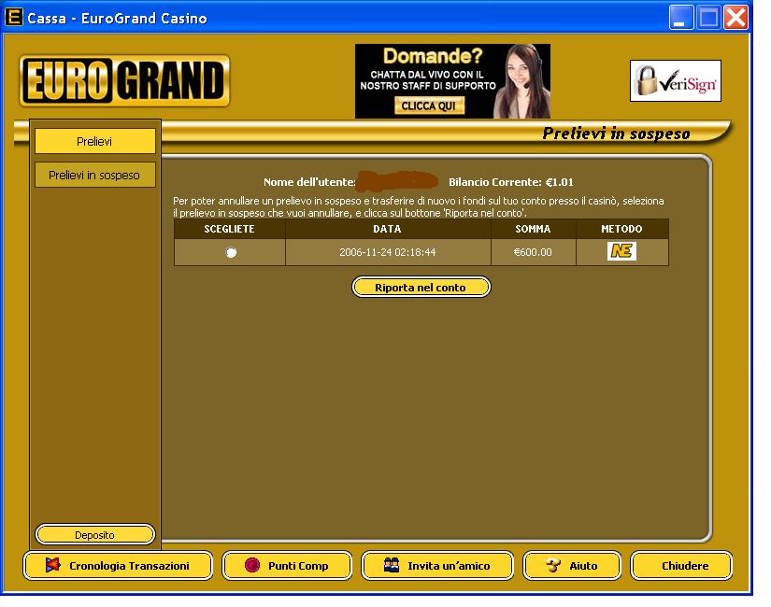Click CLICCA QUI in the chat banner

[429, 106]
